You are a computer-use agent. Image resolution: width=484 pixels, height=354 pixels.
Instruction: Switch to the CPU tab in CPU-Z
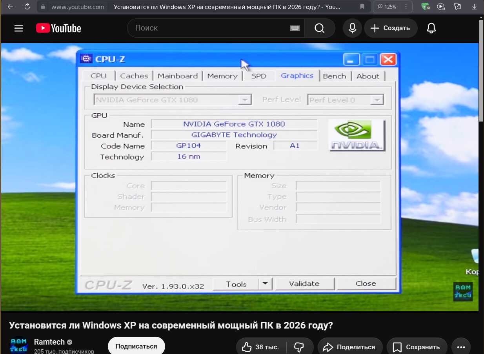click(x=98, y=76)
